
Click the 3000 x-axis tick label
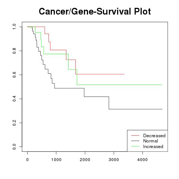(x=114, y=160)
